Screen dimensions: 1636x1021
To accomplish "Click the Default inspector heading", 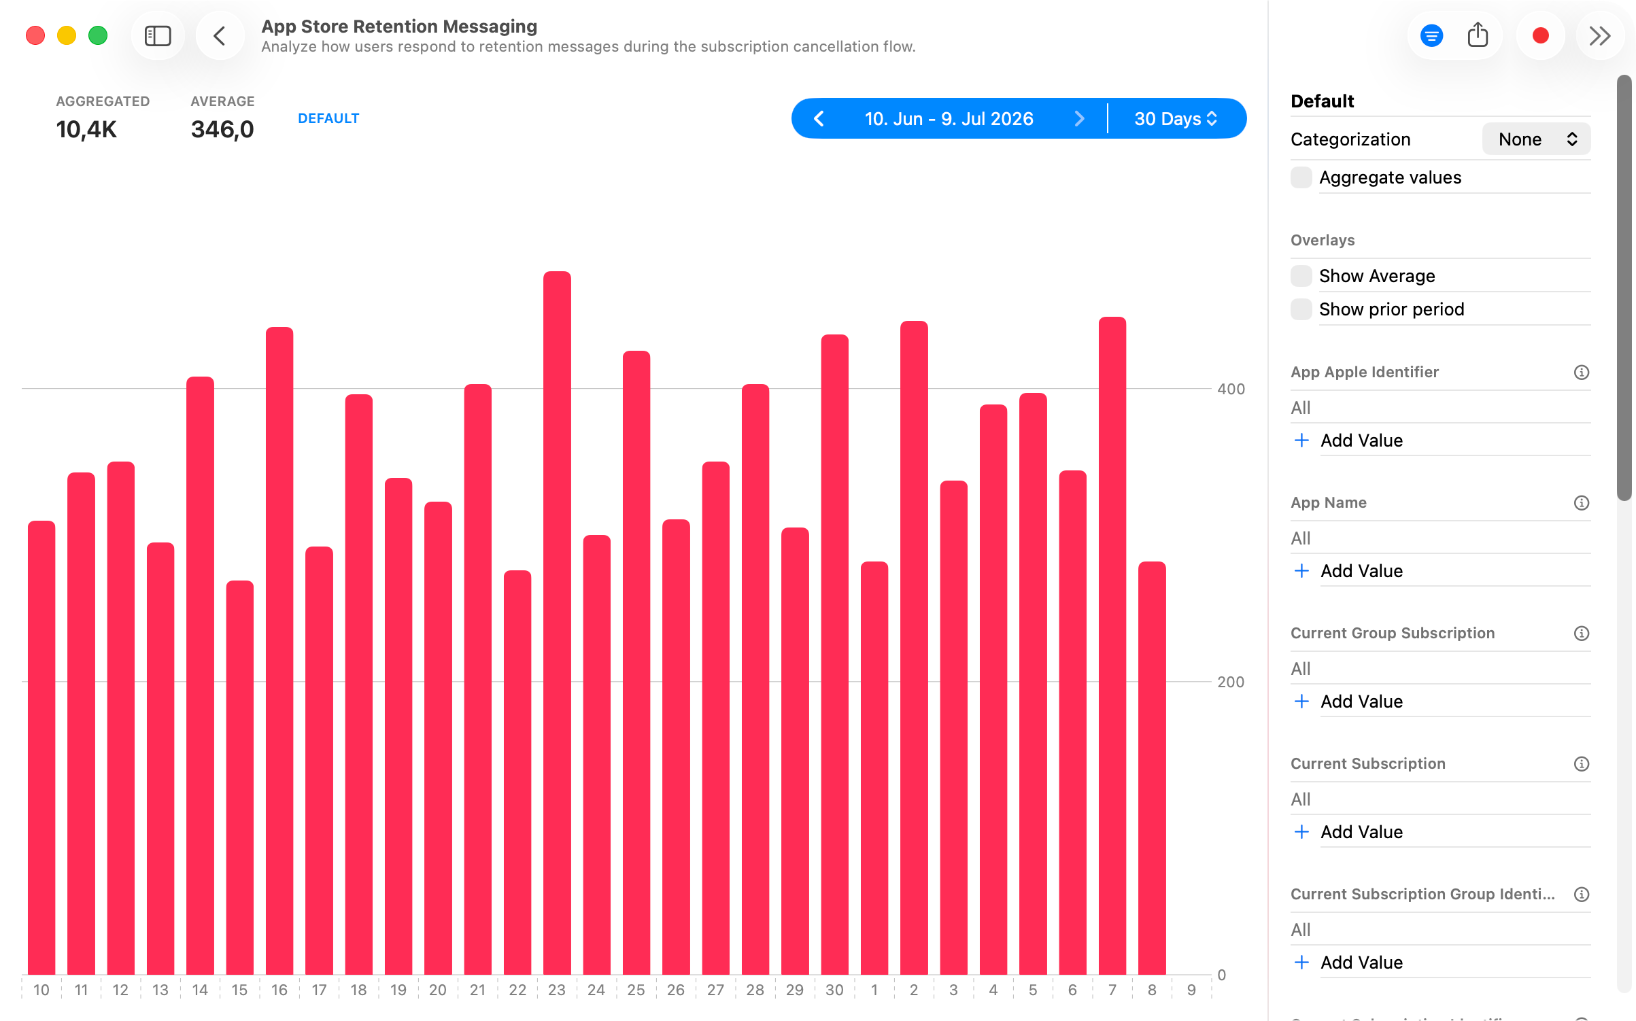I will 1323,101.
